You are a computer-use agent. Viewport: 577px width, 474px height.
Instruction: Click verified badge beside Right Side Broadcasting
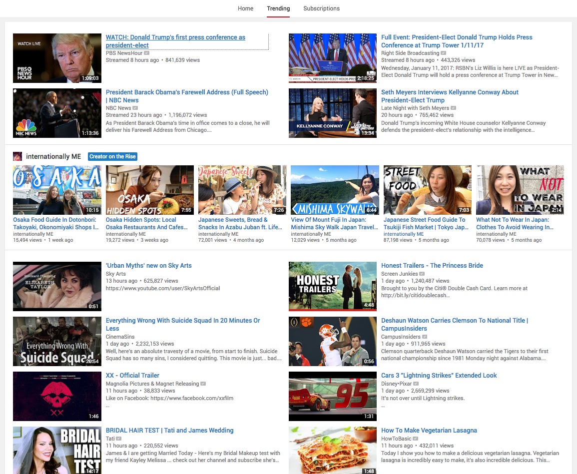(444, 53)
